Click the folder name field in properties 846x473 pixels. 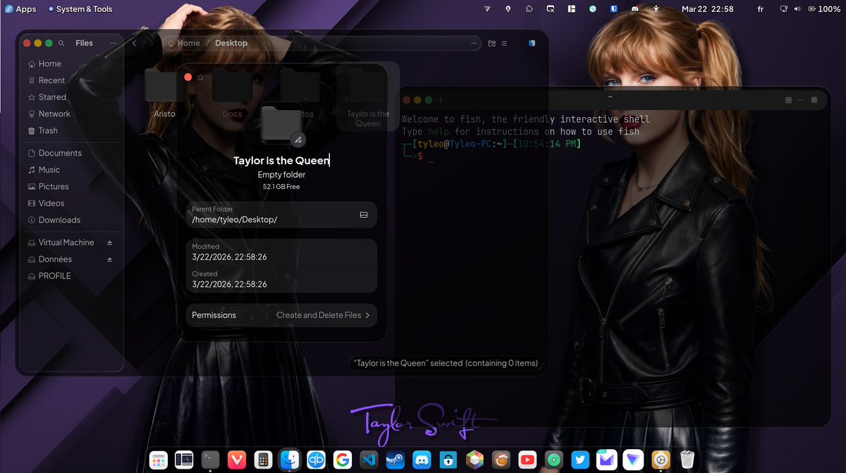(x=281, y=161)
